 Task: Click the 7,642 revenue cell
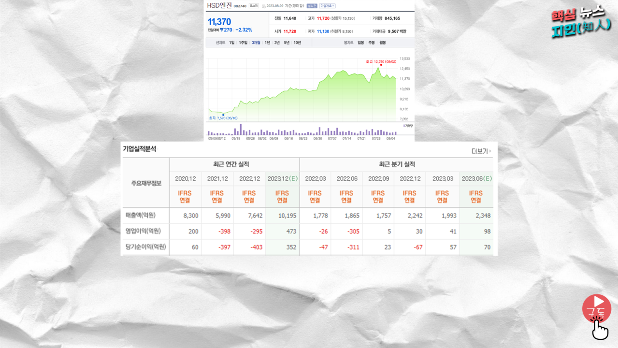coord(255,216)
